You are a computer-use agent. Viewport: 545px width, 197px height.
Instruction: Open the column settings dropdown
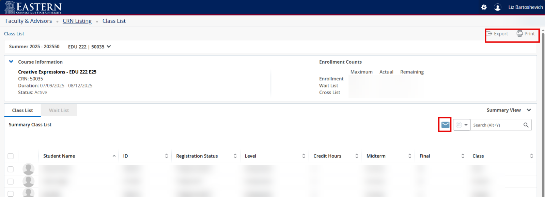(x=462, y=125)
